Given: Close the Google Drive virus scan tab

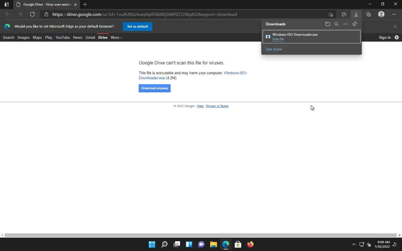Looking at the screenshot, I should pos(75,4).
